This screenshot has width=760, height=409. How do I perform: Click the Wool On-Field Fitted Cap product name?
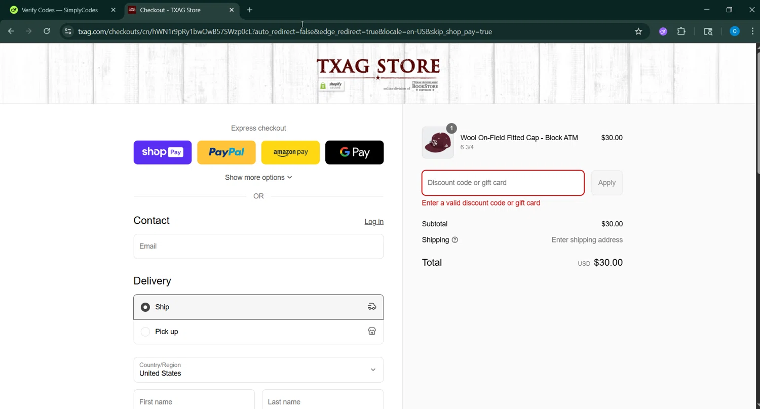coord(519,138)
